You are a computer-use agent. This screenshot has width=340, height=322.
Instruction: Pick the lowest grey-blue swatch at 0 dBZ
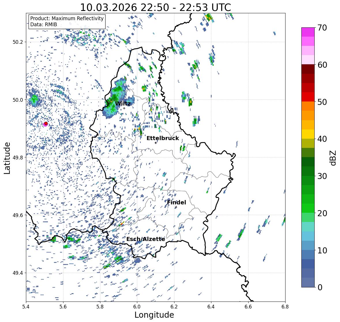click(x=308, y=282)
